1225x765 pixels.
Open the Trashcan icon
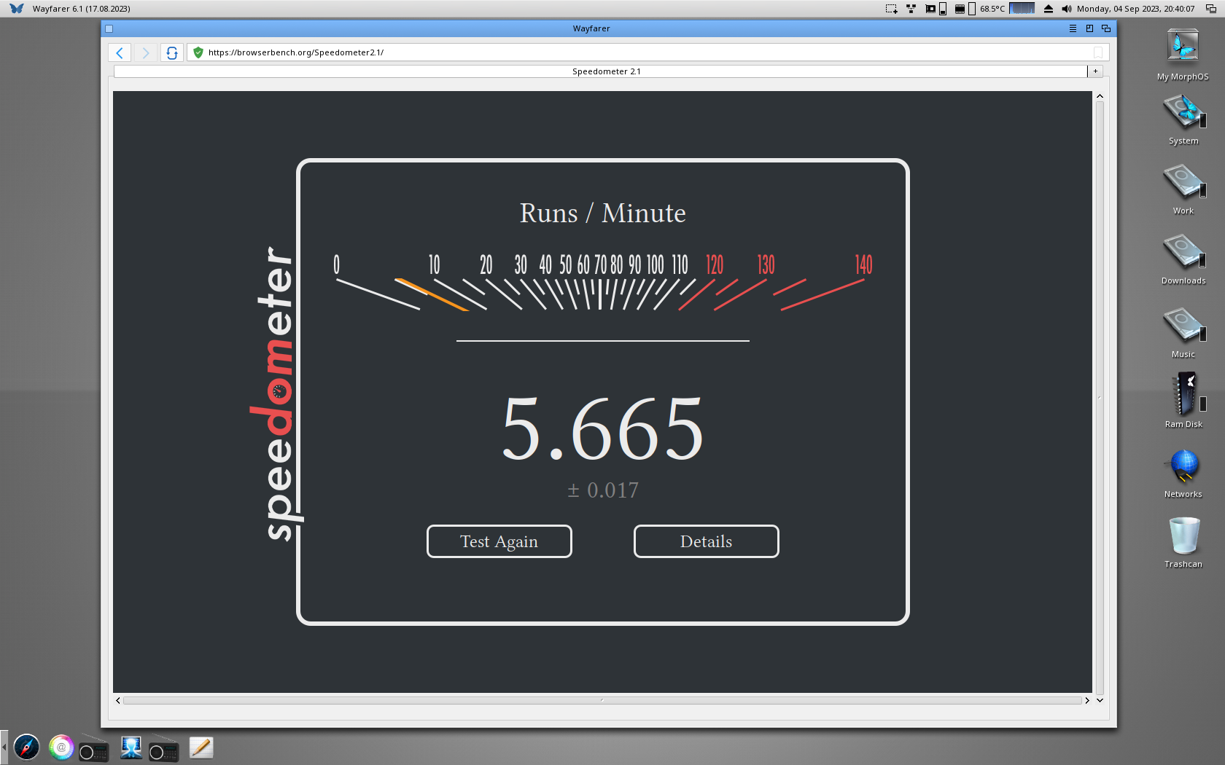(x=1183, y=543)
